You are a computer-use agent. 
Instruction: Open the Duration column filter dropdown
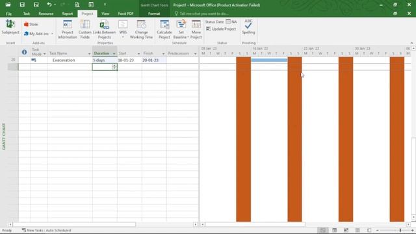click(x=114, y=53)
